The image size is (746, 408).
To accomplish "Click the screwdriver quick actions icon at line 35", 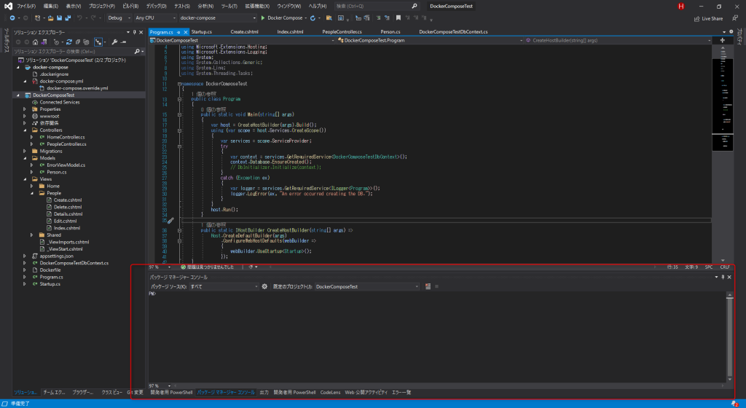I will (170, 221).
